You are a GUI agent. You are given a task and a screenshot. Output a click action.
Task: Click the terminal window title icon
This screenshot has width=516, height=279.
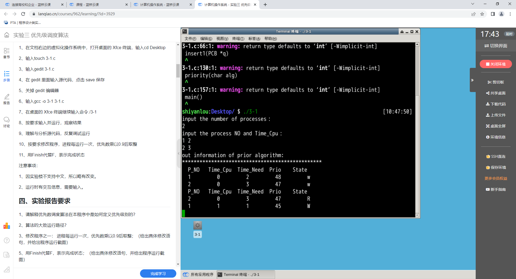pos(185,31)
